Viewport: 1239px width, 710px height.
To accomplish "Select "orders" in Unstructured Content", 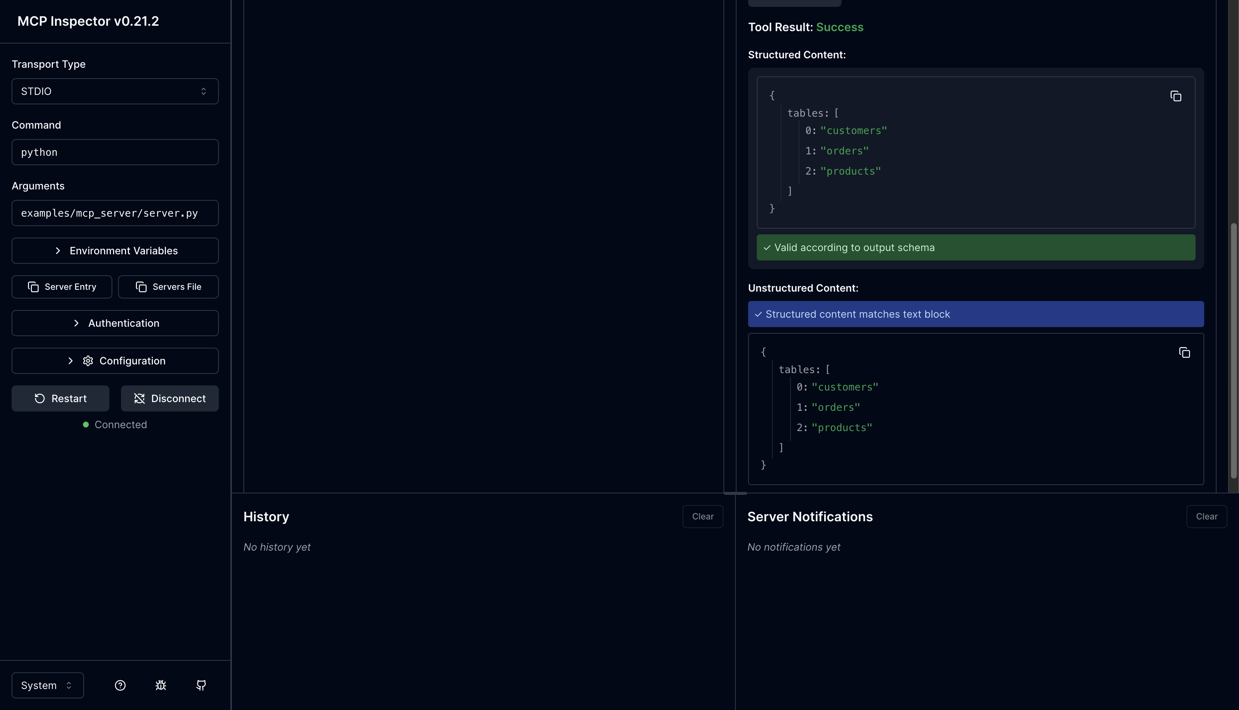I will (x=836, y=408).
